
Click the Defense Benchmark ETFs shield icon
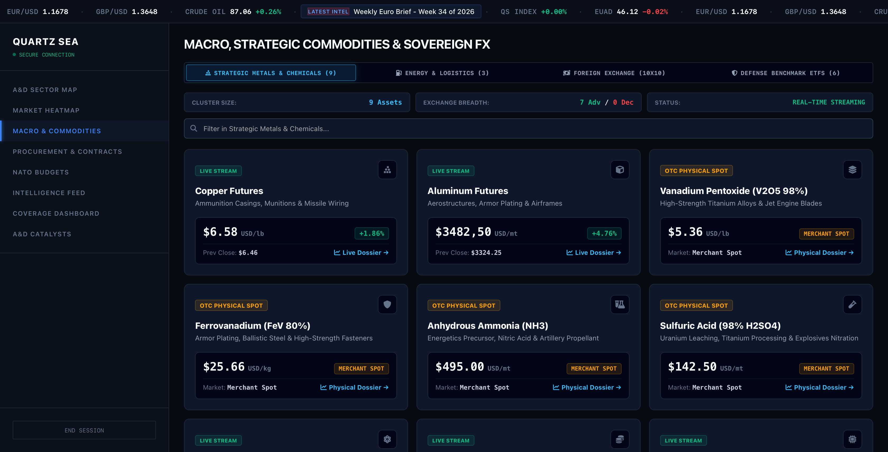coord(735,73)
